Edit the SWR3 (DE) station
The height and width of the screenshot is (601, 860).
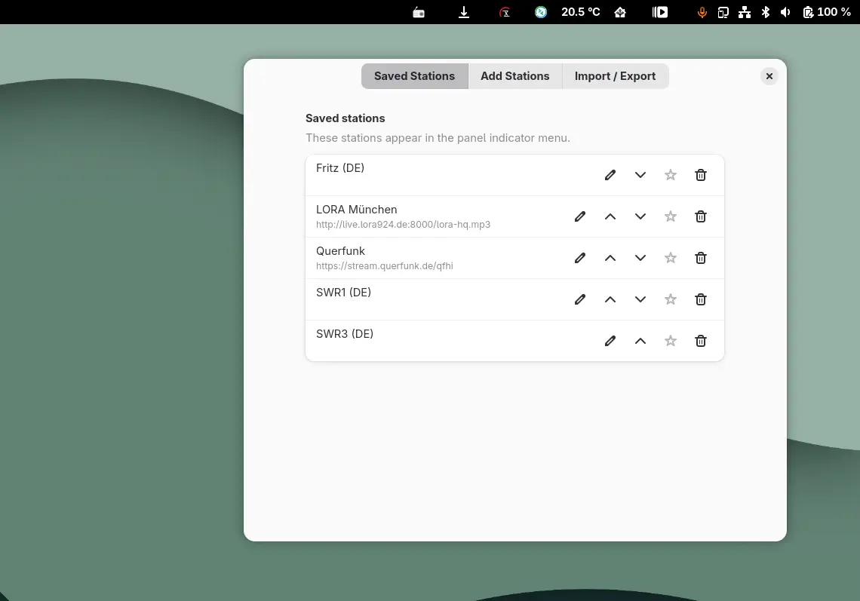tap(610, 341)
